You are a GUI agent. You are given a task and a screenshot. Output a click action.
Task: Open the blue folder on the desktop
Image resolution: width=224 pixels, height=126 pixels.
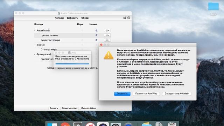click(213, 6)
